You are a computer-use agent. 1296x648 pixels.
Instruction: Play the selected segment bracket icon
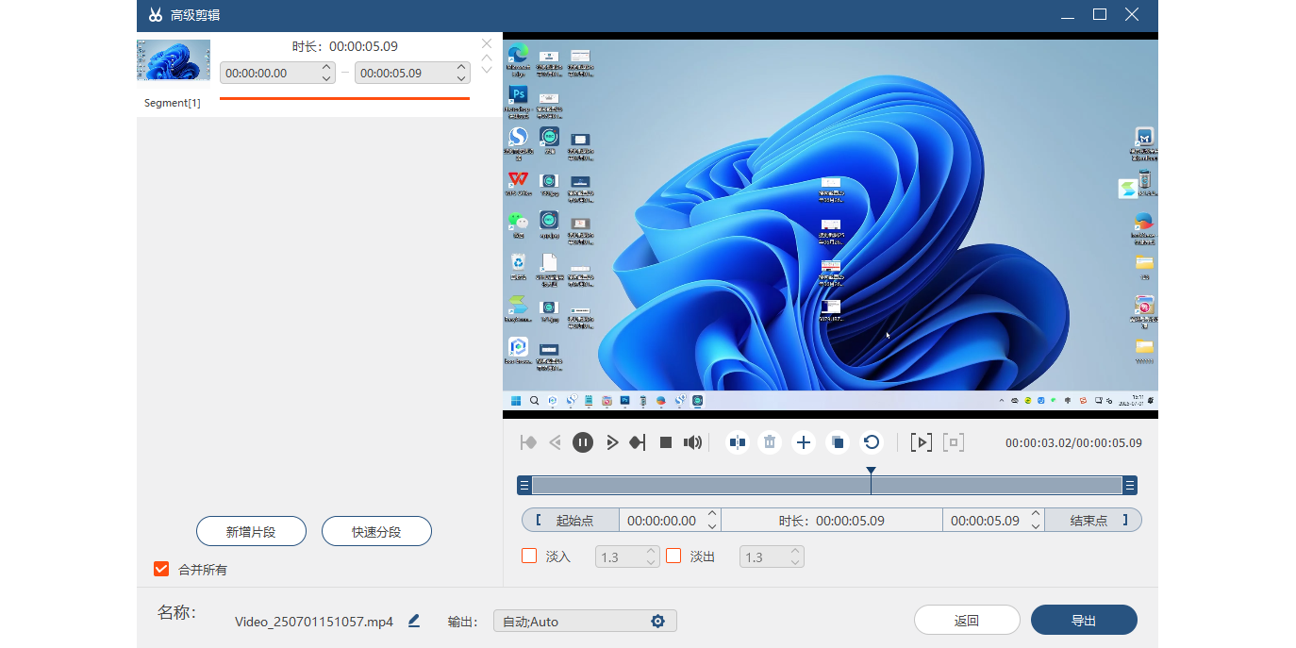click(x=922, y=442)
